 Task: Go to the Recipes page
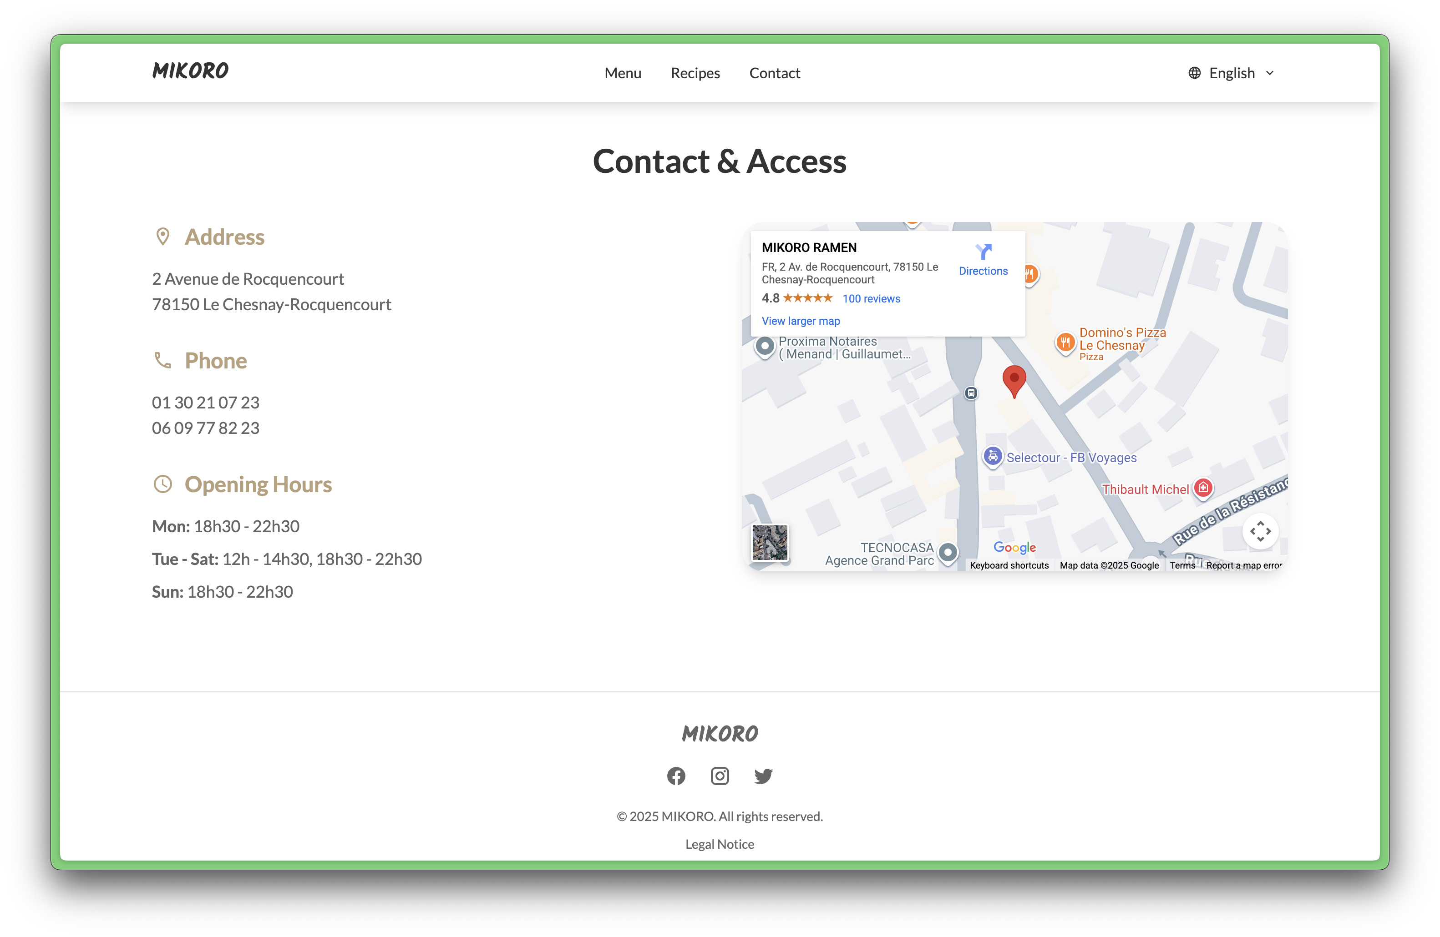click(x=695, y=73)
